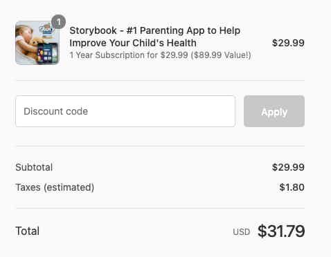Click the Storybook product thumbnail image
This screenshot has width=331, height=257.
pyautogui.click(x=37, y=43)
